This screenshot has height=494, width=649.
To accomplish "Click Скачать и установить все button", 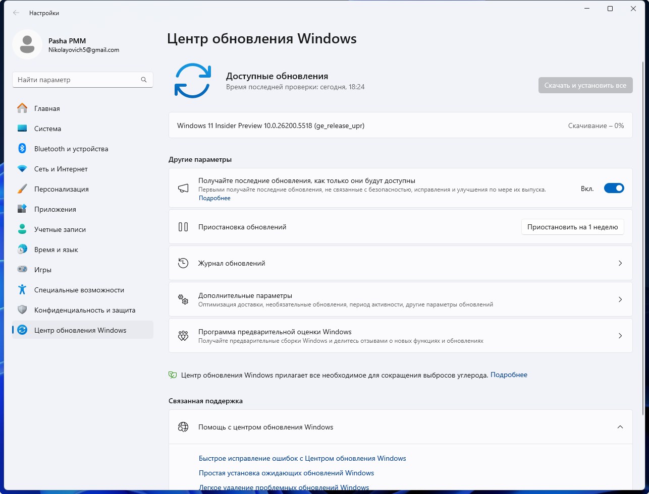I will [585, 85].
